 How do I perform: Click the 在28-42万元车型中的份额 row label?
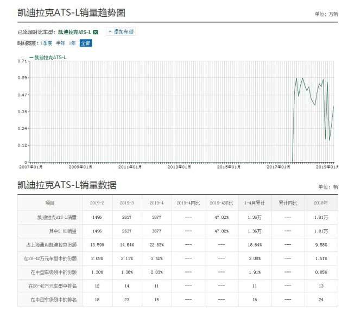point(50,258)
